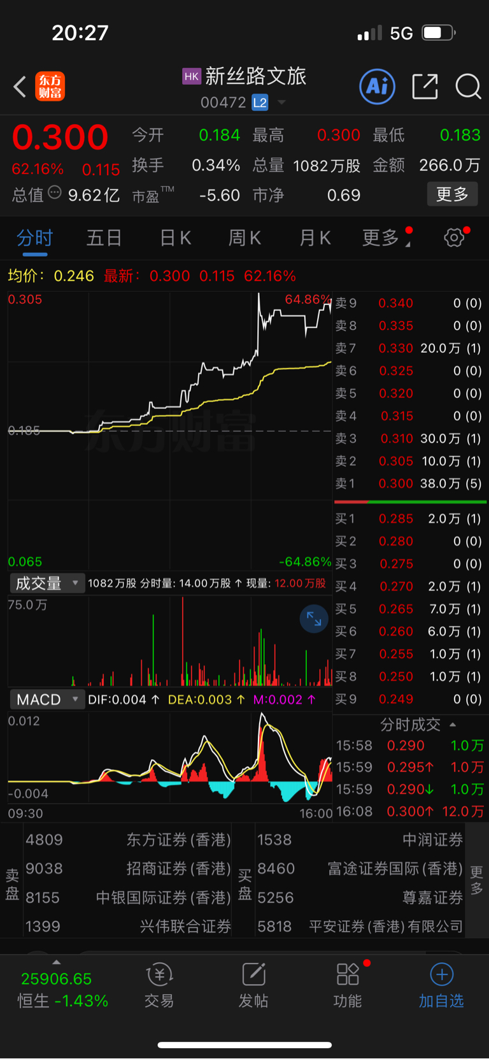
Task: Tap the large 0.300 current price
Action: 60,138
